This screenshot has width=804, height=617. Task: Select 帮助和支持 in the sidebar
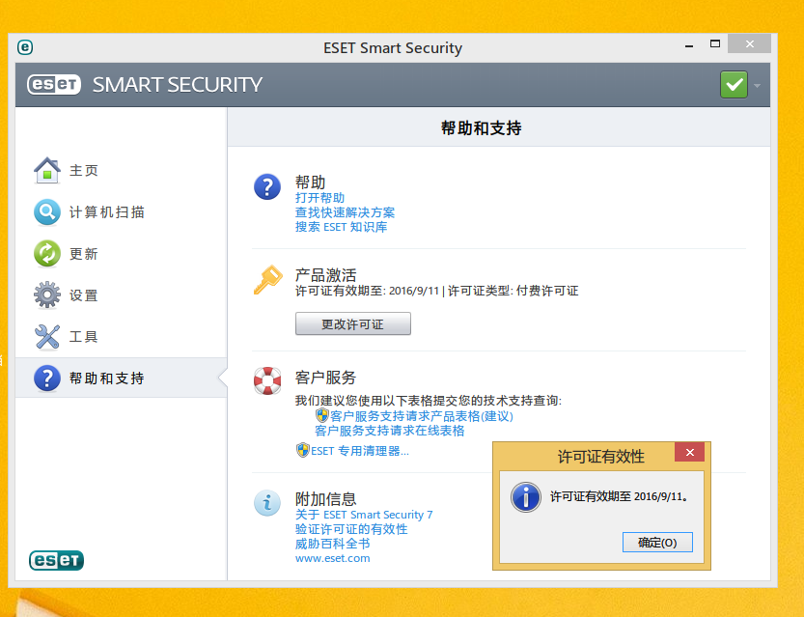(x=121, y=378)
